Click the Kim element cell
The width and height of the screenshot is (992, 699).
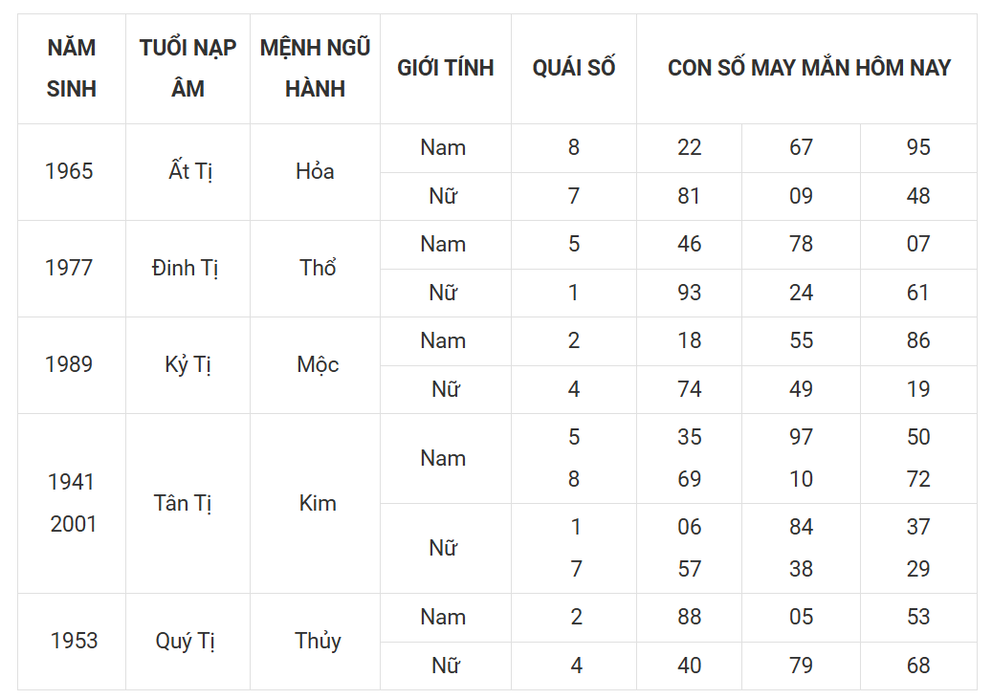315,504
